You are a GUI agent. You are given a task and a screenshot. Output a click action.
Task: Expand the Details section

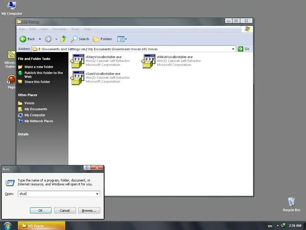point(23,134)
